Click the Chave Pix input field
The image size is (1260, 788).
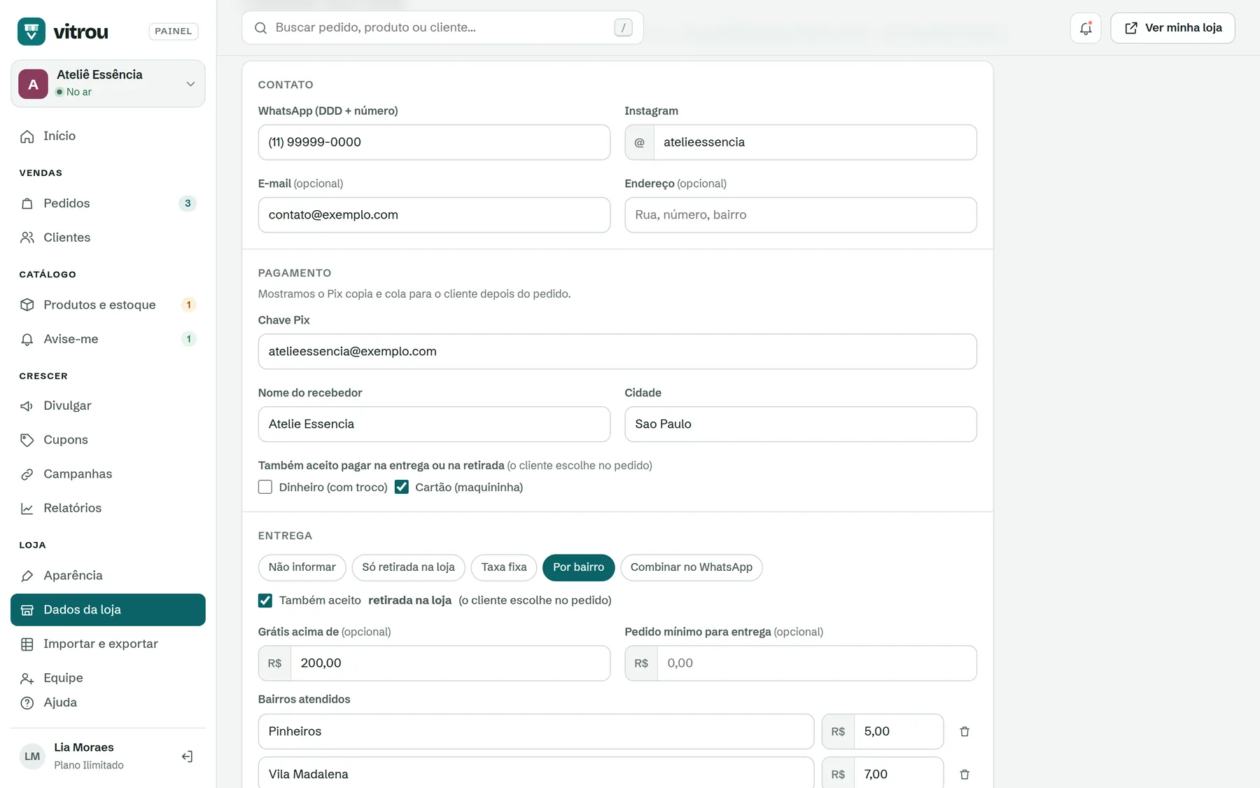click(x=617, y=352)
